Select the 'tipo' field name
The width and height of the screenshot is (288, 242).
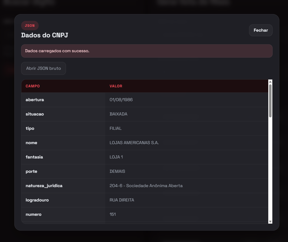(x=30, y=128)
